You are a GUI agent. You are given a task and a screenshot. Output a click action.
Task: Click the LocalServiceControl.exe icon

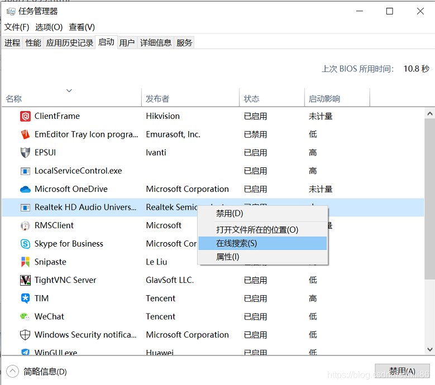pos(25,171)
